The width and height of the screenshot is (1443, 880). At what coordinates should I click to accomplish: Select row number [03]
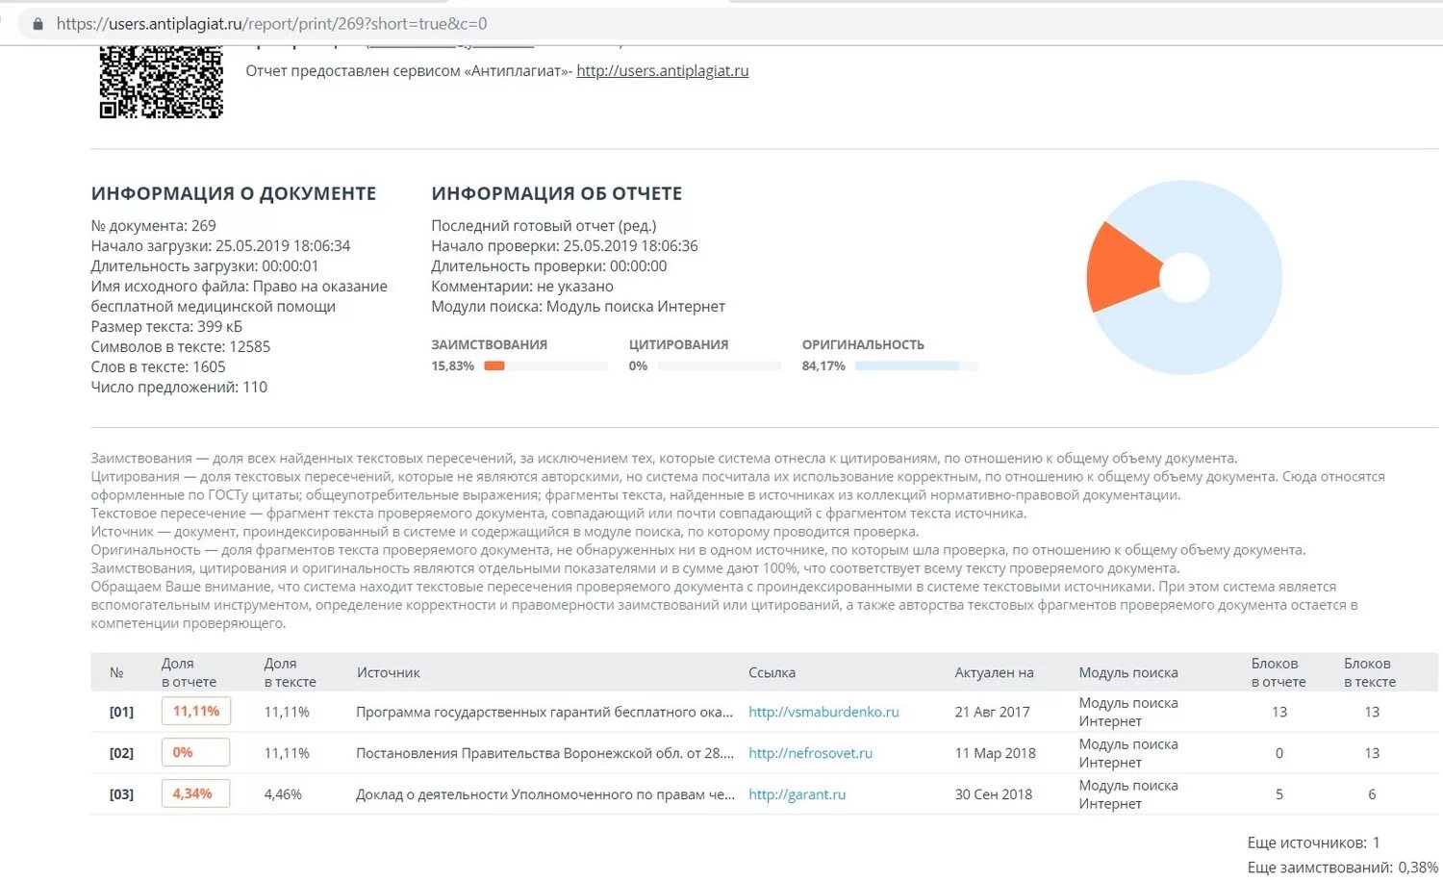pos(121,795)
